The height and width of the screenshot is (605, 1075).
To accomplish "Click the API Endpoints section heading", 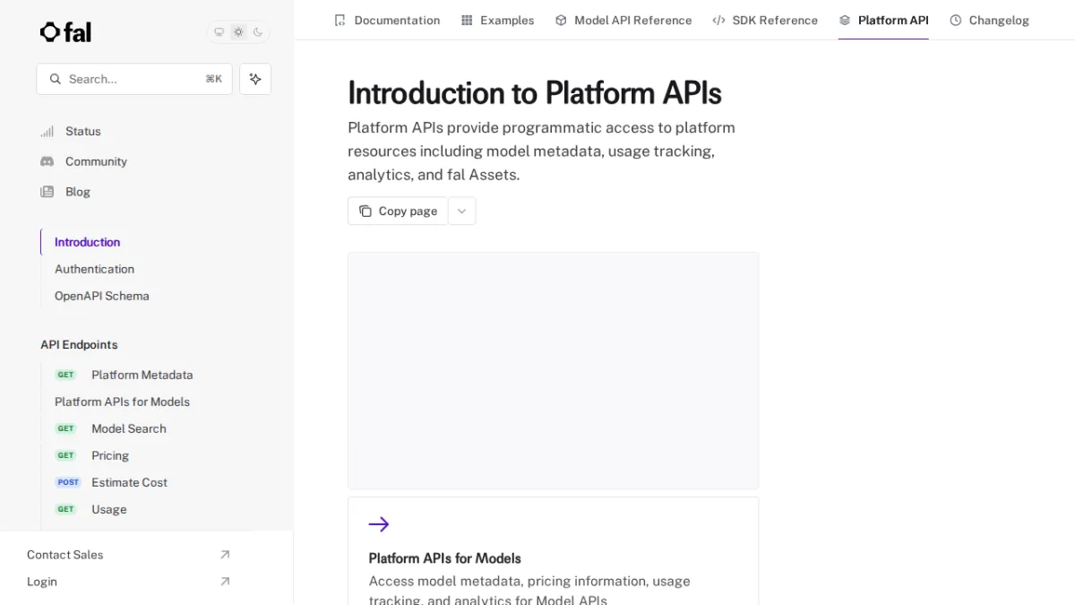I will pos(79,344).
